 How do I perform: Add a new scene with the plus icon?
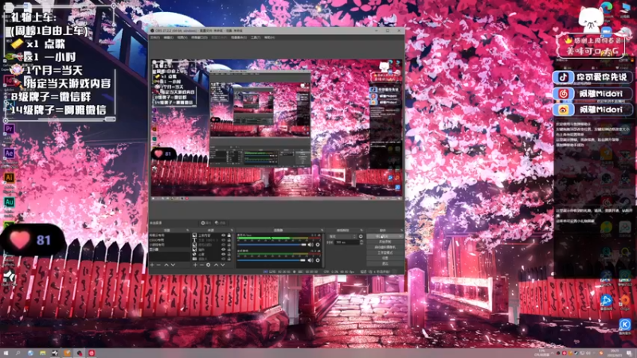click(152, 265)
